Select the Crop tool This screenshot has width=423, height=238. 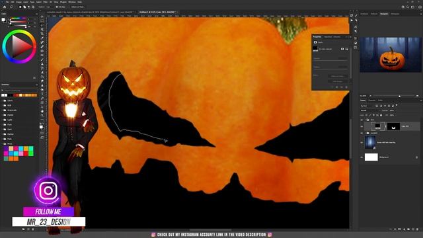(x=42, y=34)
